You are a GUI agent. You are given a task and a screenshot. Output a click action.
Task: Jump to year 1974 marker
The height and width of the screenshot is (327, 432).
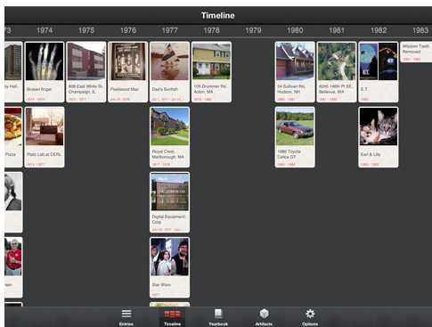pyautogui.click(x=45, y=30)
